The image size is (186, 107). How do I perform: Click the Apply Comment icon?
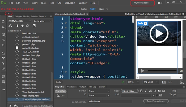point(3,77)
